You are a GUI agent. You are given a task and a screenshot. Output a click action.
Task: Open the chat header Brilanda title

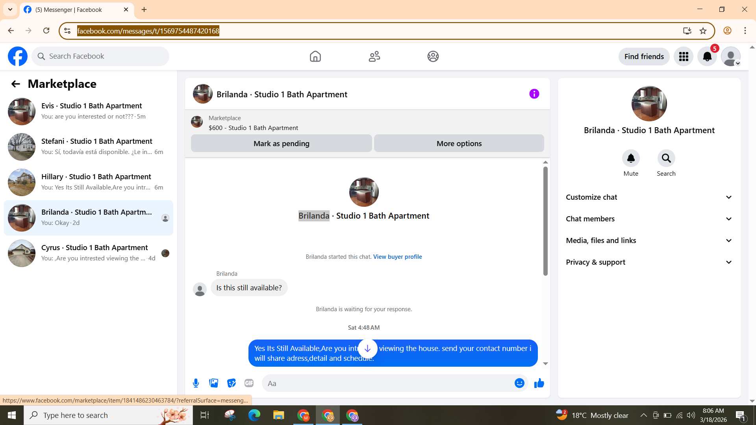pyautogui.click(x=282, y=95)
